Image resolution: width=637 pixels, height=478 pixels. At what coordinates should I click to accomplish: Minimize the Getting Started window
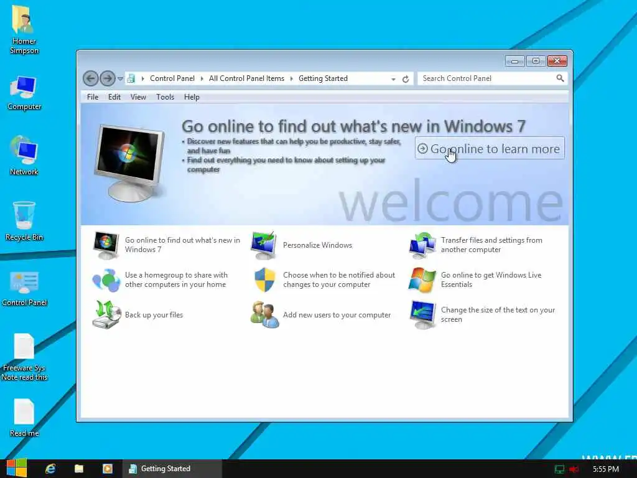coord(514,61)
